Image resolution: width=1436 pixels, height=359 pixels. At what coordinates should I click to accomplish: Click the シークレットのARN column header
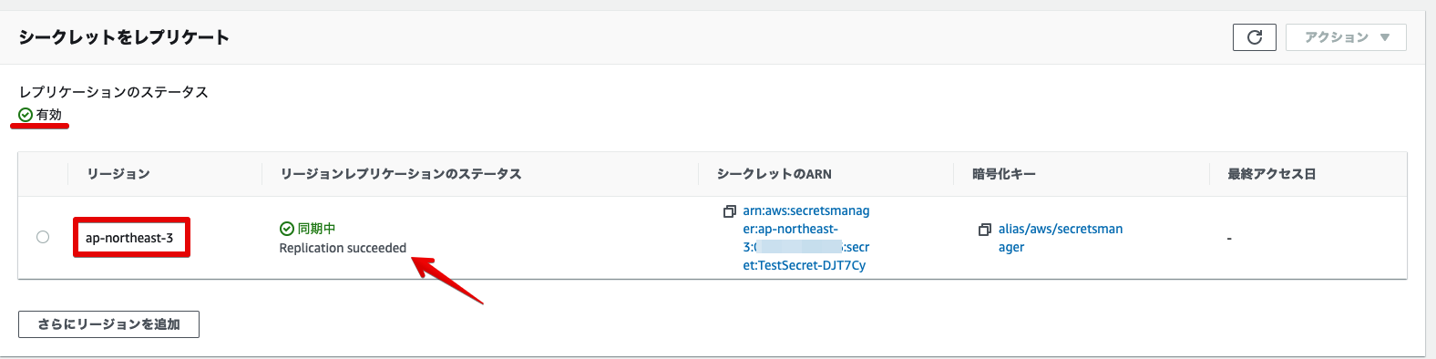click(x=774, y=174)
